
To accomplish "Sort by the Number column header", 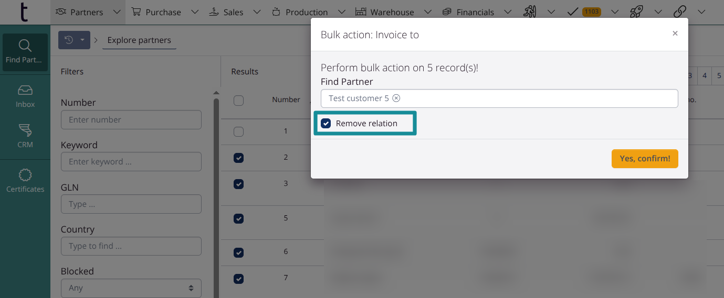I will point(286,100).
